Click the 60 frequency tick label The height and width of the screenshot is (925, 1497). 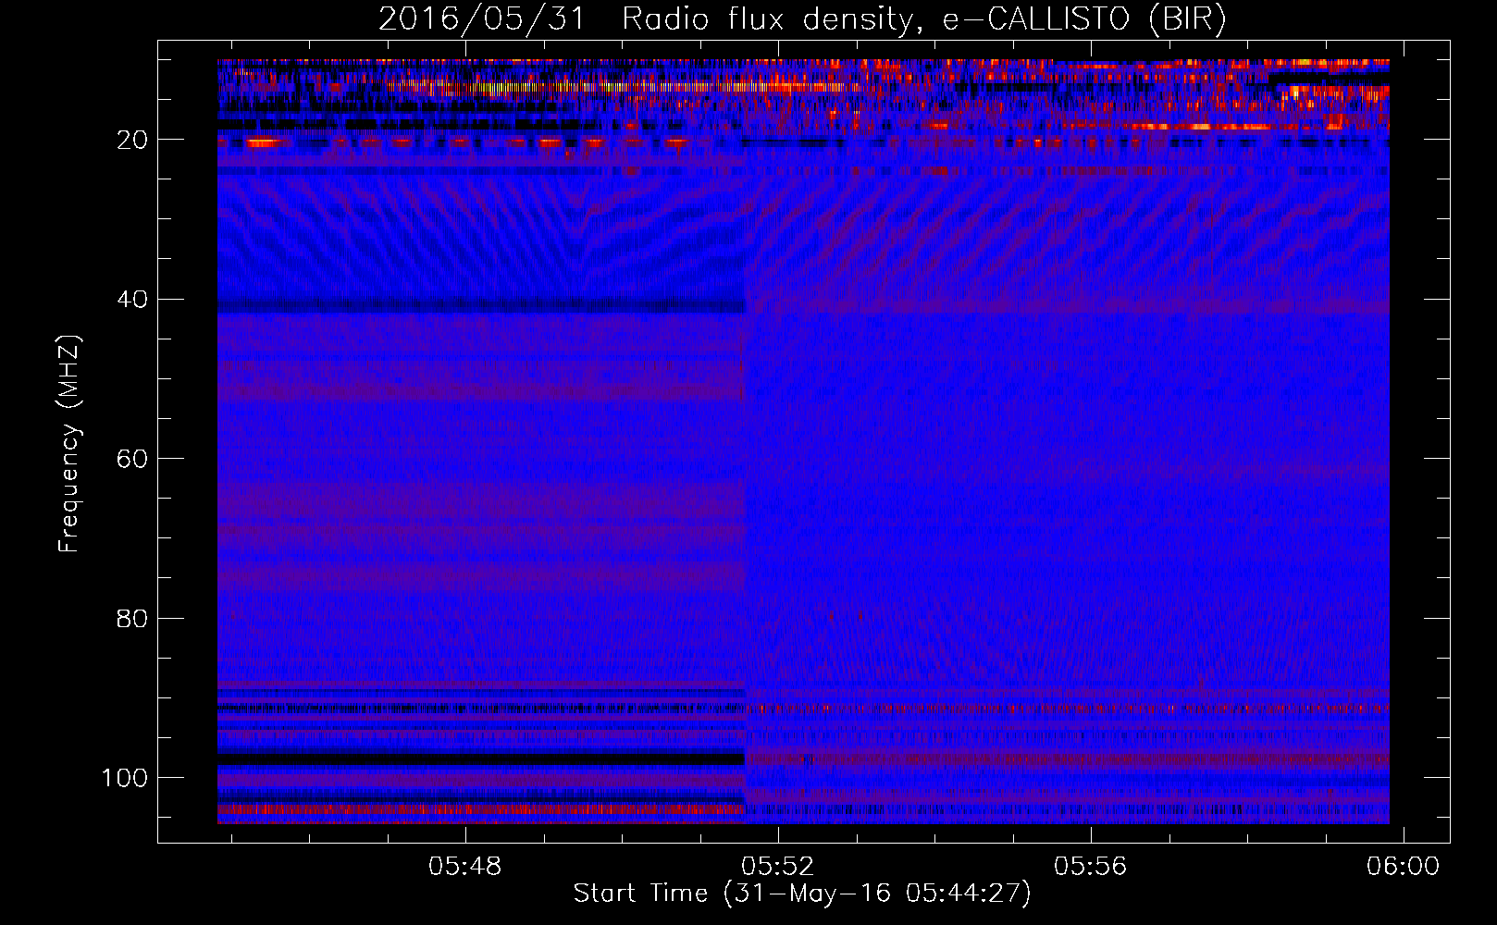click(x=132, y=459)
